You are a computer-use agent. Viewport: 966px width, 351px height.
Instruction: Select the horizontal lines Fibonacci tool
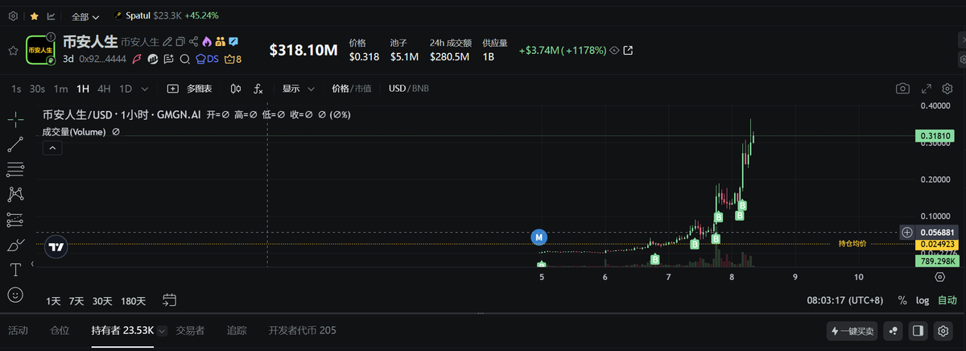tap(15, 169)
